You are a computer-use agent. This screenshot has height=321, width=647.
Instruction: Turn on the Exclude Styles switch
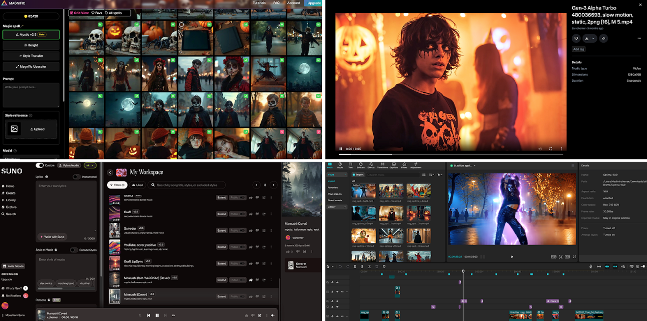click(74, 250)
